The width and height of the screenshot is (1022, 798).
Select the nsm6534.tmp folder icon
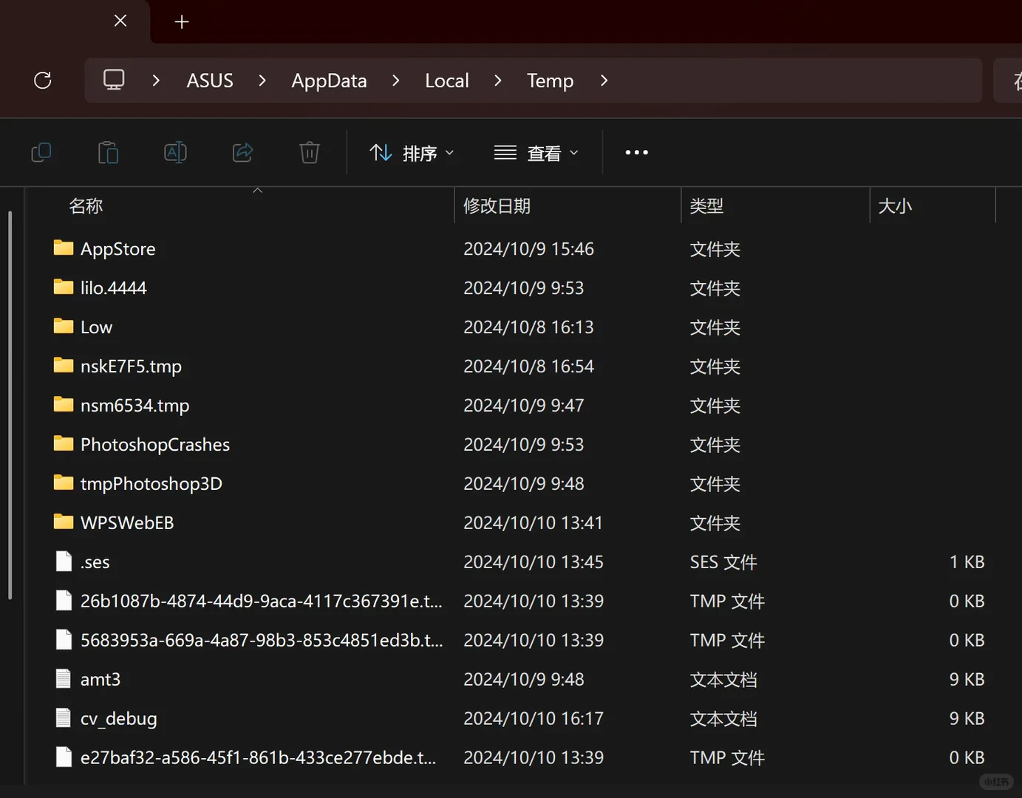tap(64, 404)
